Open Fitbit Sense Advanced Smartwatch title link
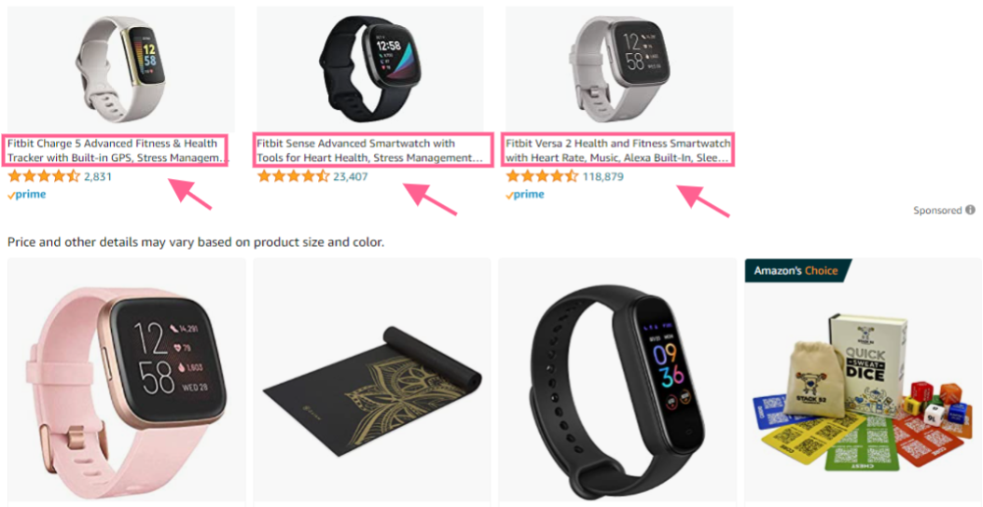This screenshot has width=983, height=507. coord(372,150)
